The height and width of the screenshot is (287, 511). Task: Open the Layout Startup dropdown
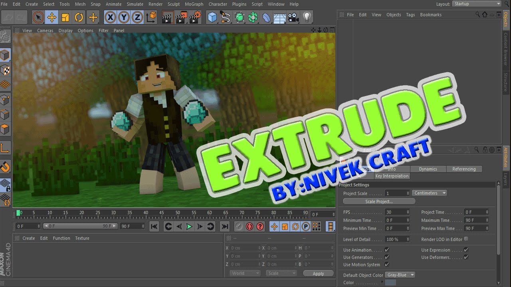477,4
